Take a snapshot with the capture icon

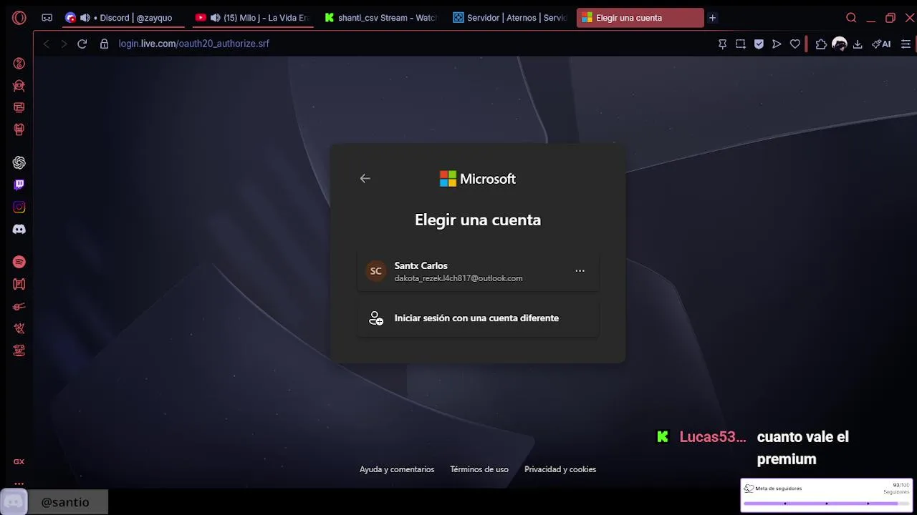741,44
